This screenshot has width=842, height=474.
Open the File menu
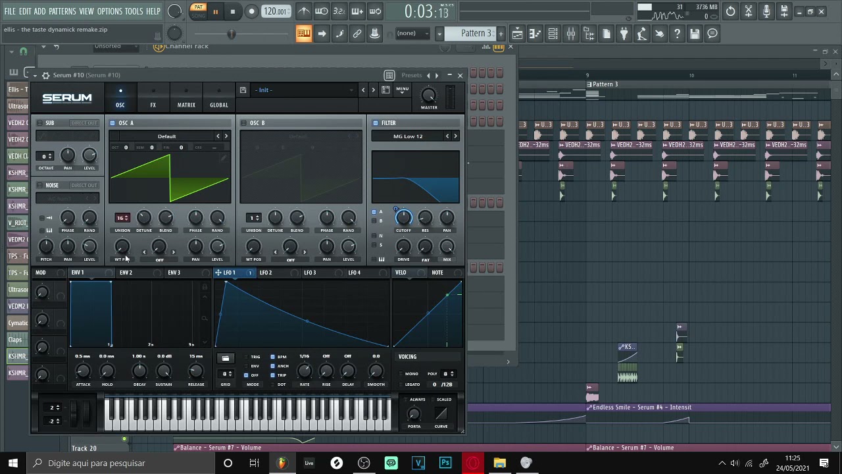pyautogui.click(x=10, y=11)
